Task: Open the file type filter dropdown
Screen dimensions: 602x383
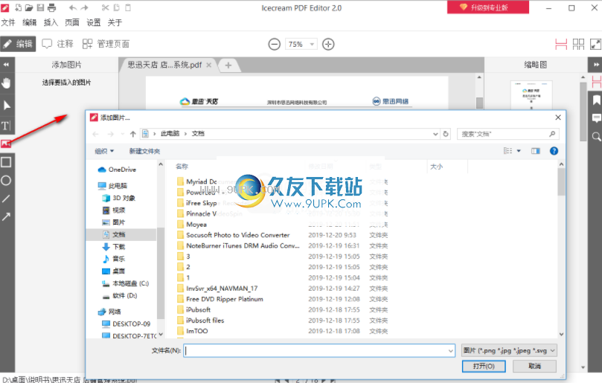Action: pos(552,350)
